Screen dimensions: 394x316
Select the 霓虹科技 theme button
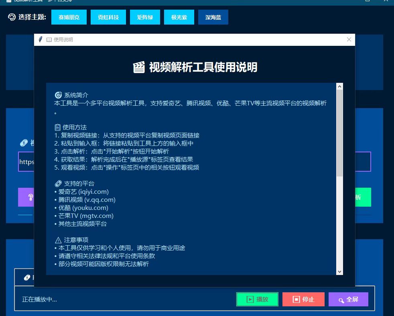[x=108, y=17]
